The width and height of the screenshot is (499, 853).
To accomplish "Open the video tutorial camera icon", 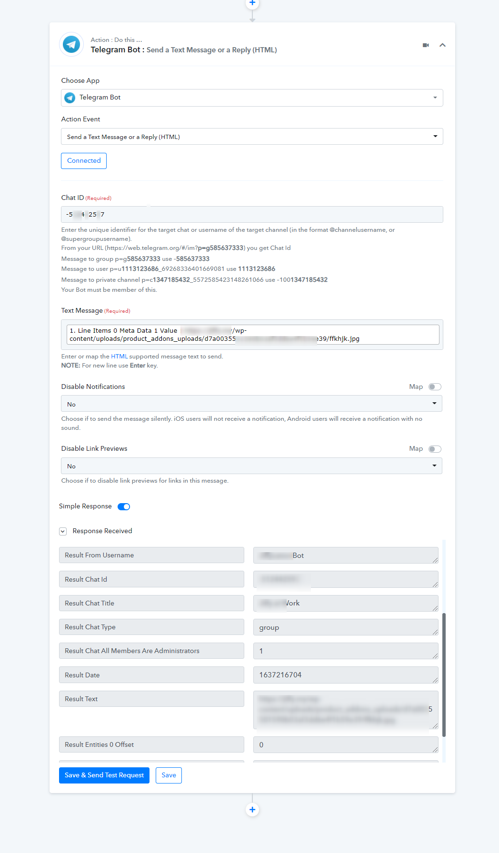I will tap(426, 45).
